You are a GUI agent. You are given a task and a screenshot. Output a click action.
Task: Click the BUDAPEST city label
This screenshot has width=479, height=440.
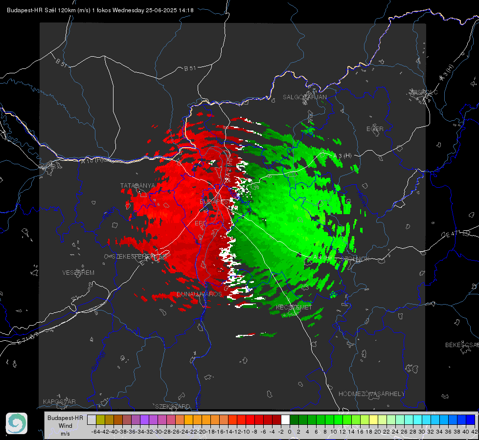click(215, 202)
